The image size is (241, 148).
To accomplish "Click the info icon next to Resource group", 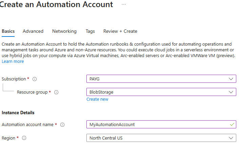I will 56,92.
